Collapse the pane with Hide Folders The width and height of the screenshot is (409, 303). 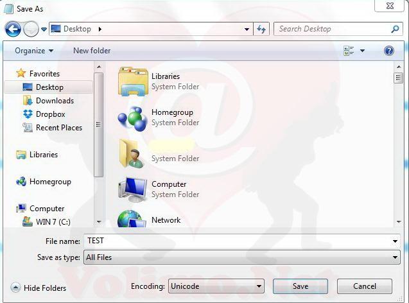click(x=39, y=288)
